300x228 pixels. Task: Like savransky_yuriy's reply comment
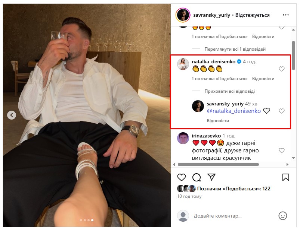(282, 111)
